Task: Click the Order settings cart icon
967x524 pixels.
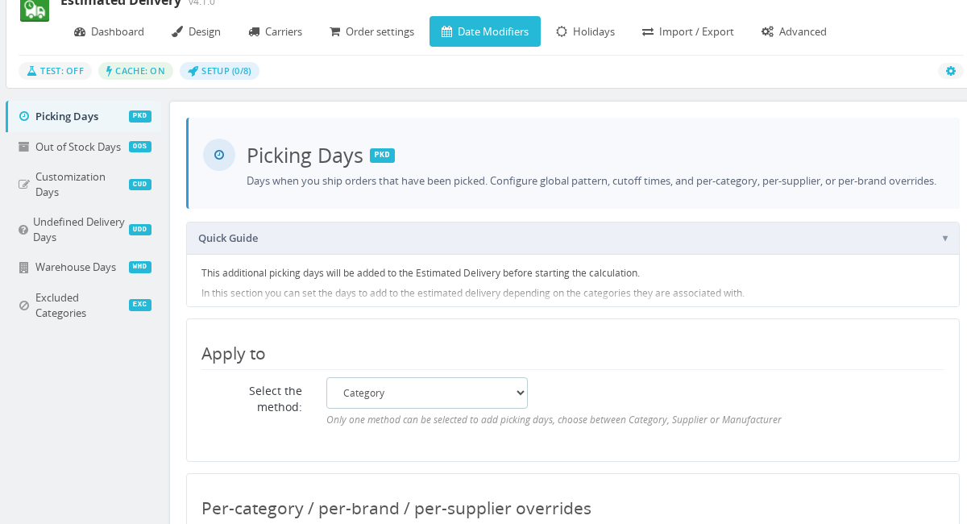Action: 334,31
